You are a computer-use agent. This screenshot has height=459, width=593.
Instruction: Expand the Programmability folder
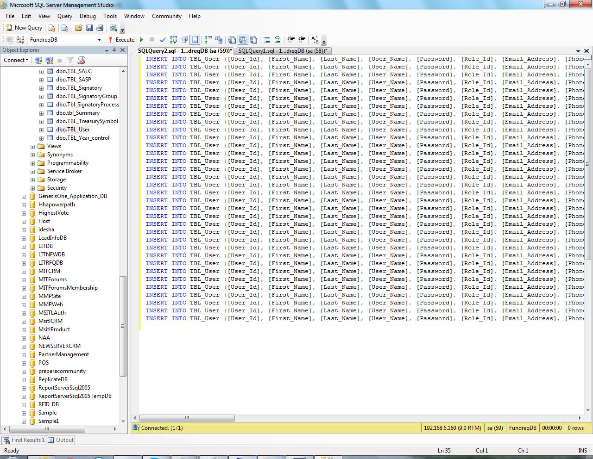point(32,163)
